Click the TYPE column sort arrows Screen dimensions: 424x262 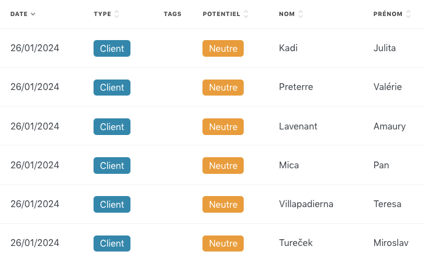(116, 14)
